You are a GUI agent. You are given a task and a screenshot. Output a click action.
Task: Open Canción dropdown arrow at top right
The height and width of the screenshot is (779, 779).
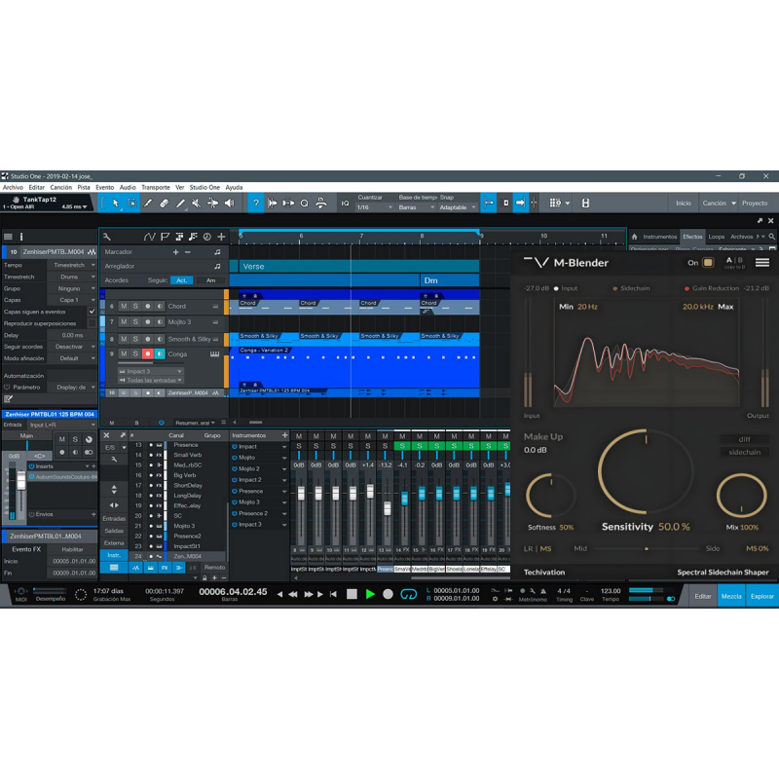click(733, 204)
